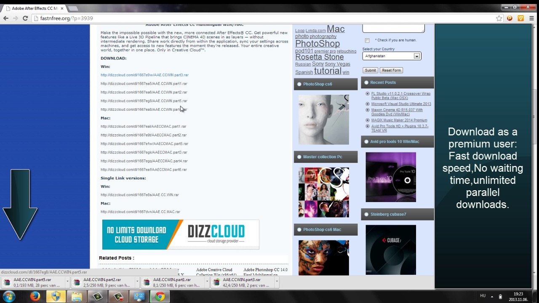Close the Adobe After Effects tab
Image resolution: width=539 pixels, height=303 pixels.
(x=62, y=8)
